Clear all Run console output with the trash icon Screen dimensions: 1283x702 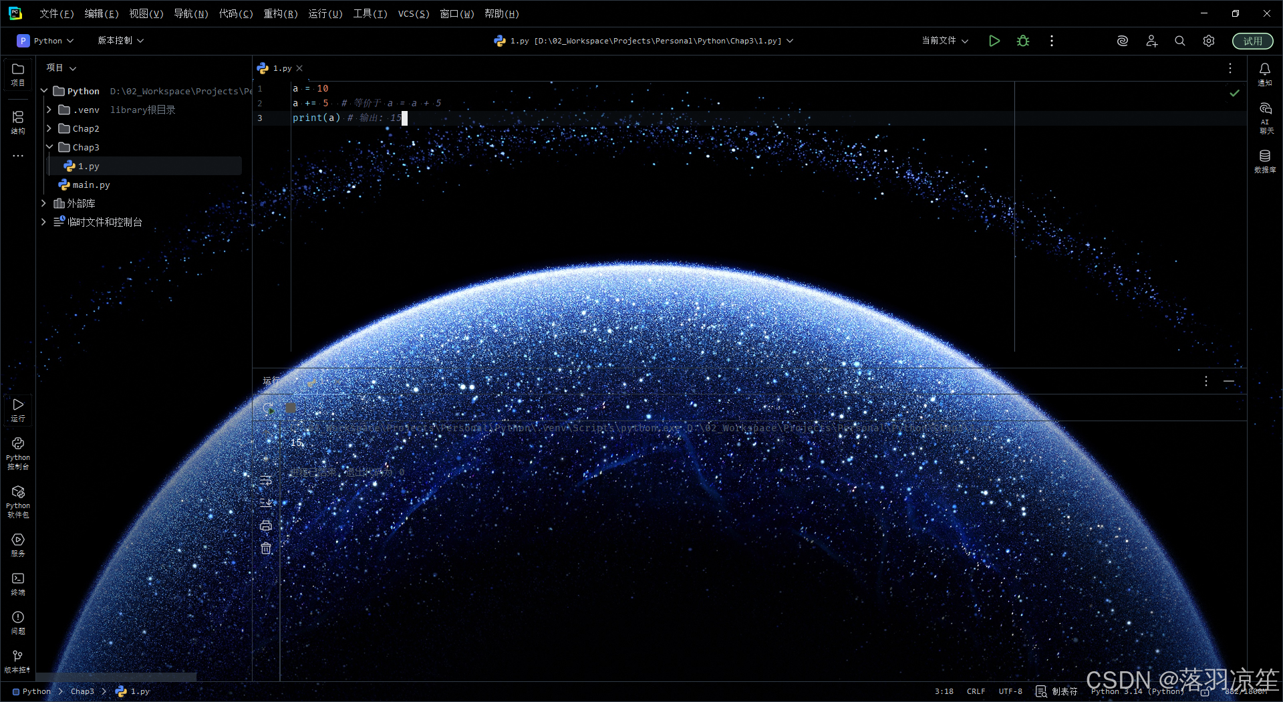point(266,548)
